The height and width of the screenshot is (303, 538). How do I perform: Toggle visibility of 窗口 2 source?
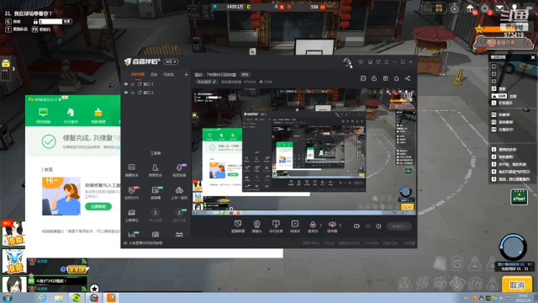coord(126,93)
